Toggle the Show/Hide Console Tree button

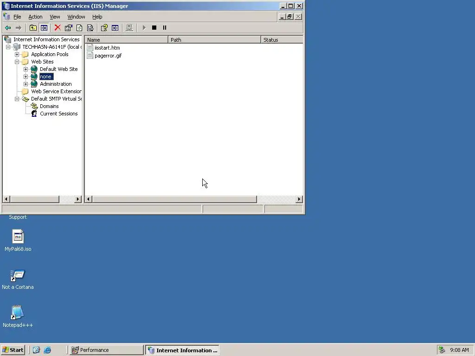click(44, 28)
